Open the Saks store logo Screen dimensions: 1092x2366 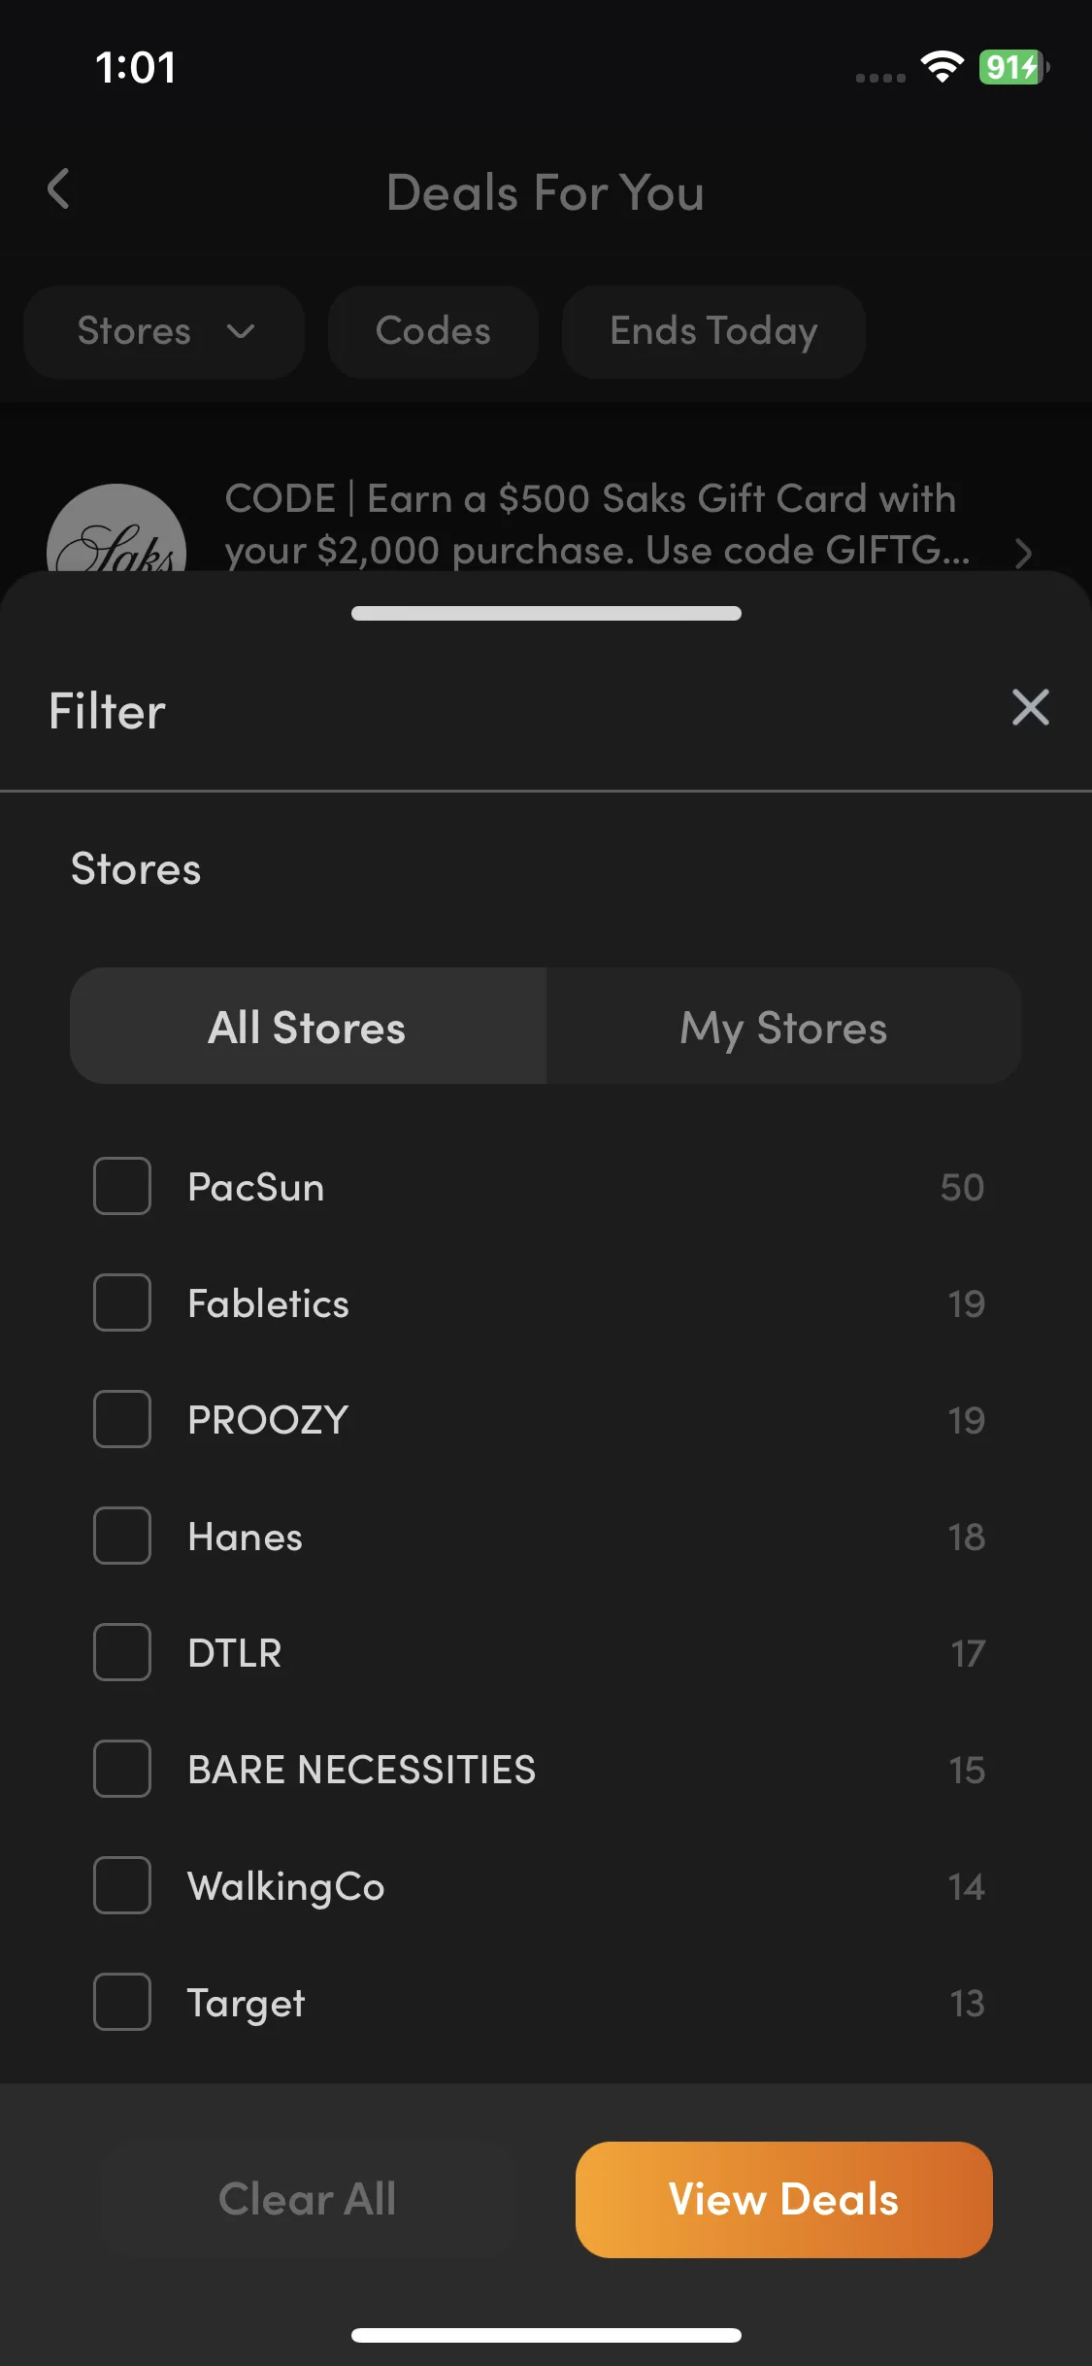tap(116, 529)
